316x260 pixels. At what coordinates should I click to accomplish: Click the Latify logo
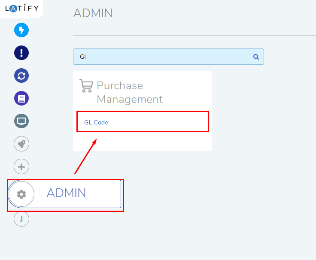click(21, 8)
